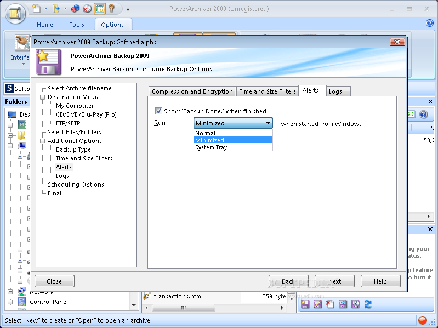Open dropdown arrow beside the extract icon
This screenshot has width=438, height=328.
(65, 9)
